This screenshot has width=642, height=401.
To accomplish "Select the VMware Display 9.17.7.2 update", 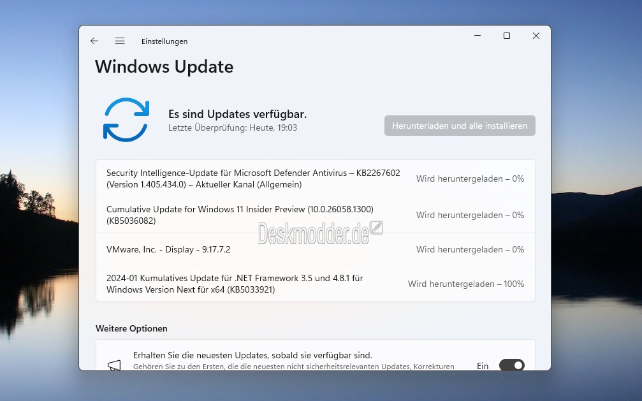I will tap(168, 249).
